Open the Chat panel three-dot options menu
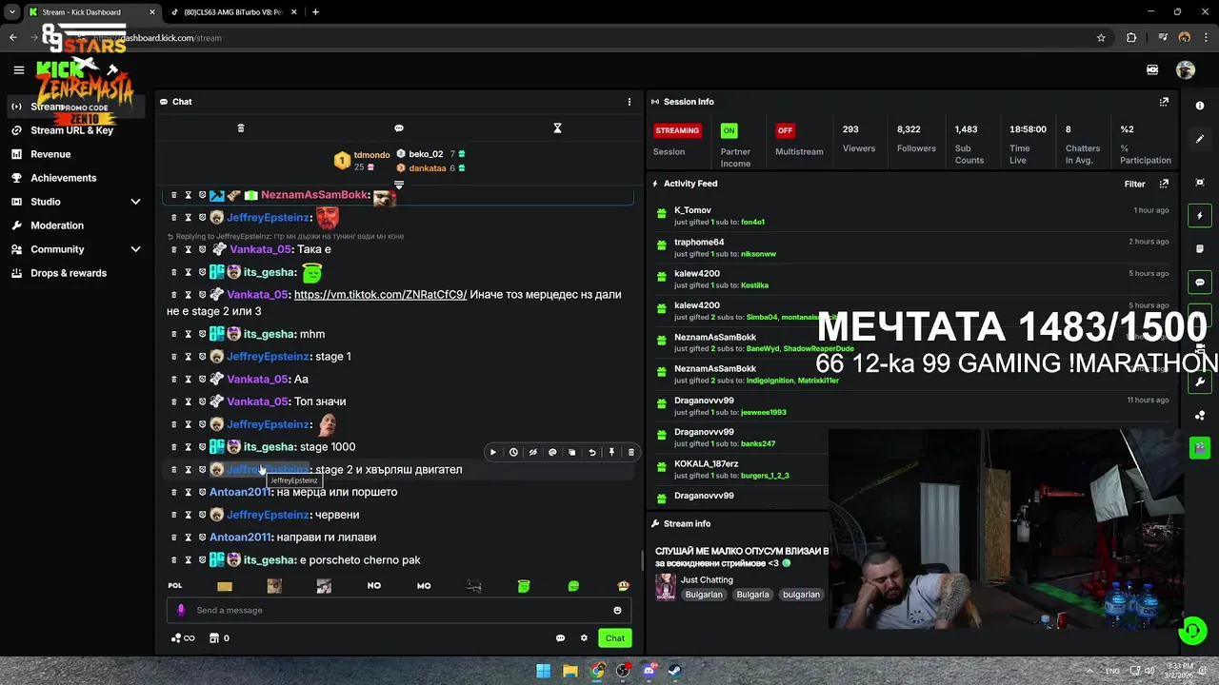The image size is (1219, 685). [x=629, y=102]
